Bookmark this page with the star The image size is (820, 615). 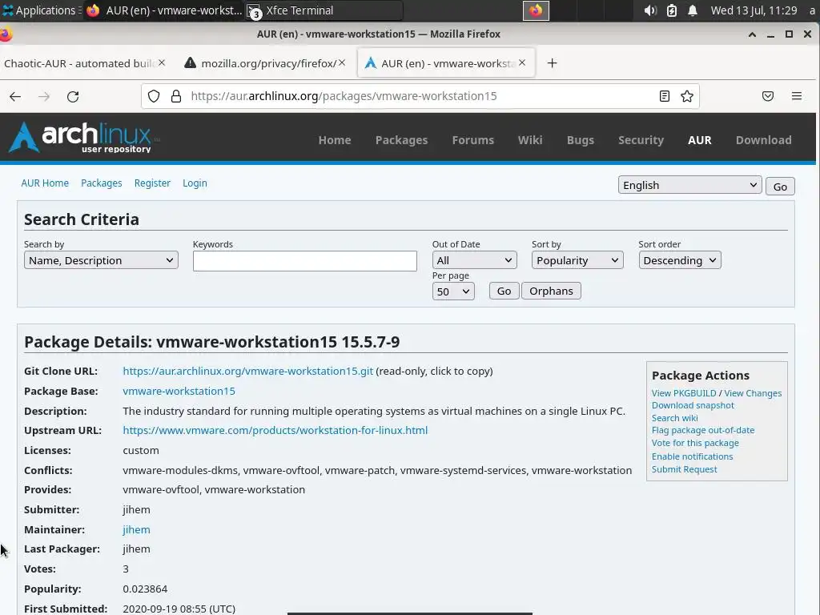tap(687, 96)
